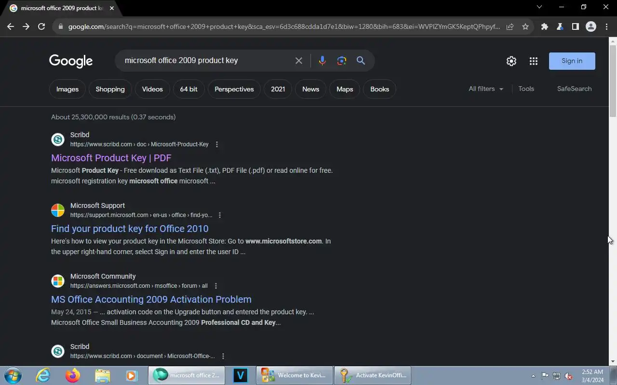Open Chrome side panel

(x=576, y=27)
